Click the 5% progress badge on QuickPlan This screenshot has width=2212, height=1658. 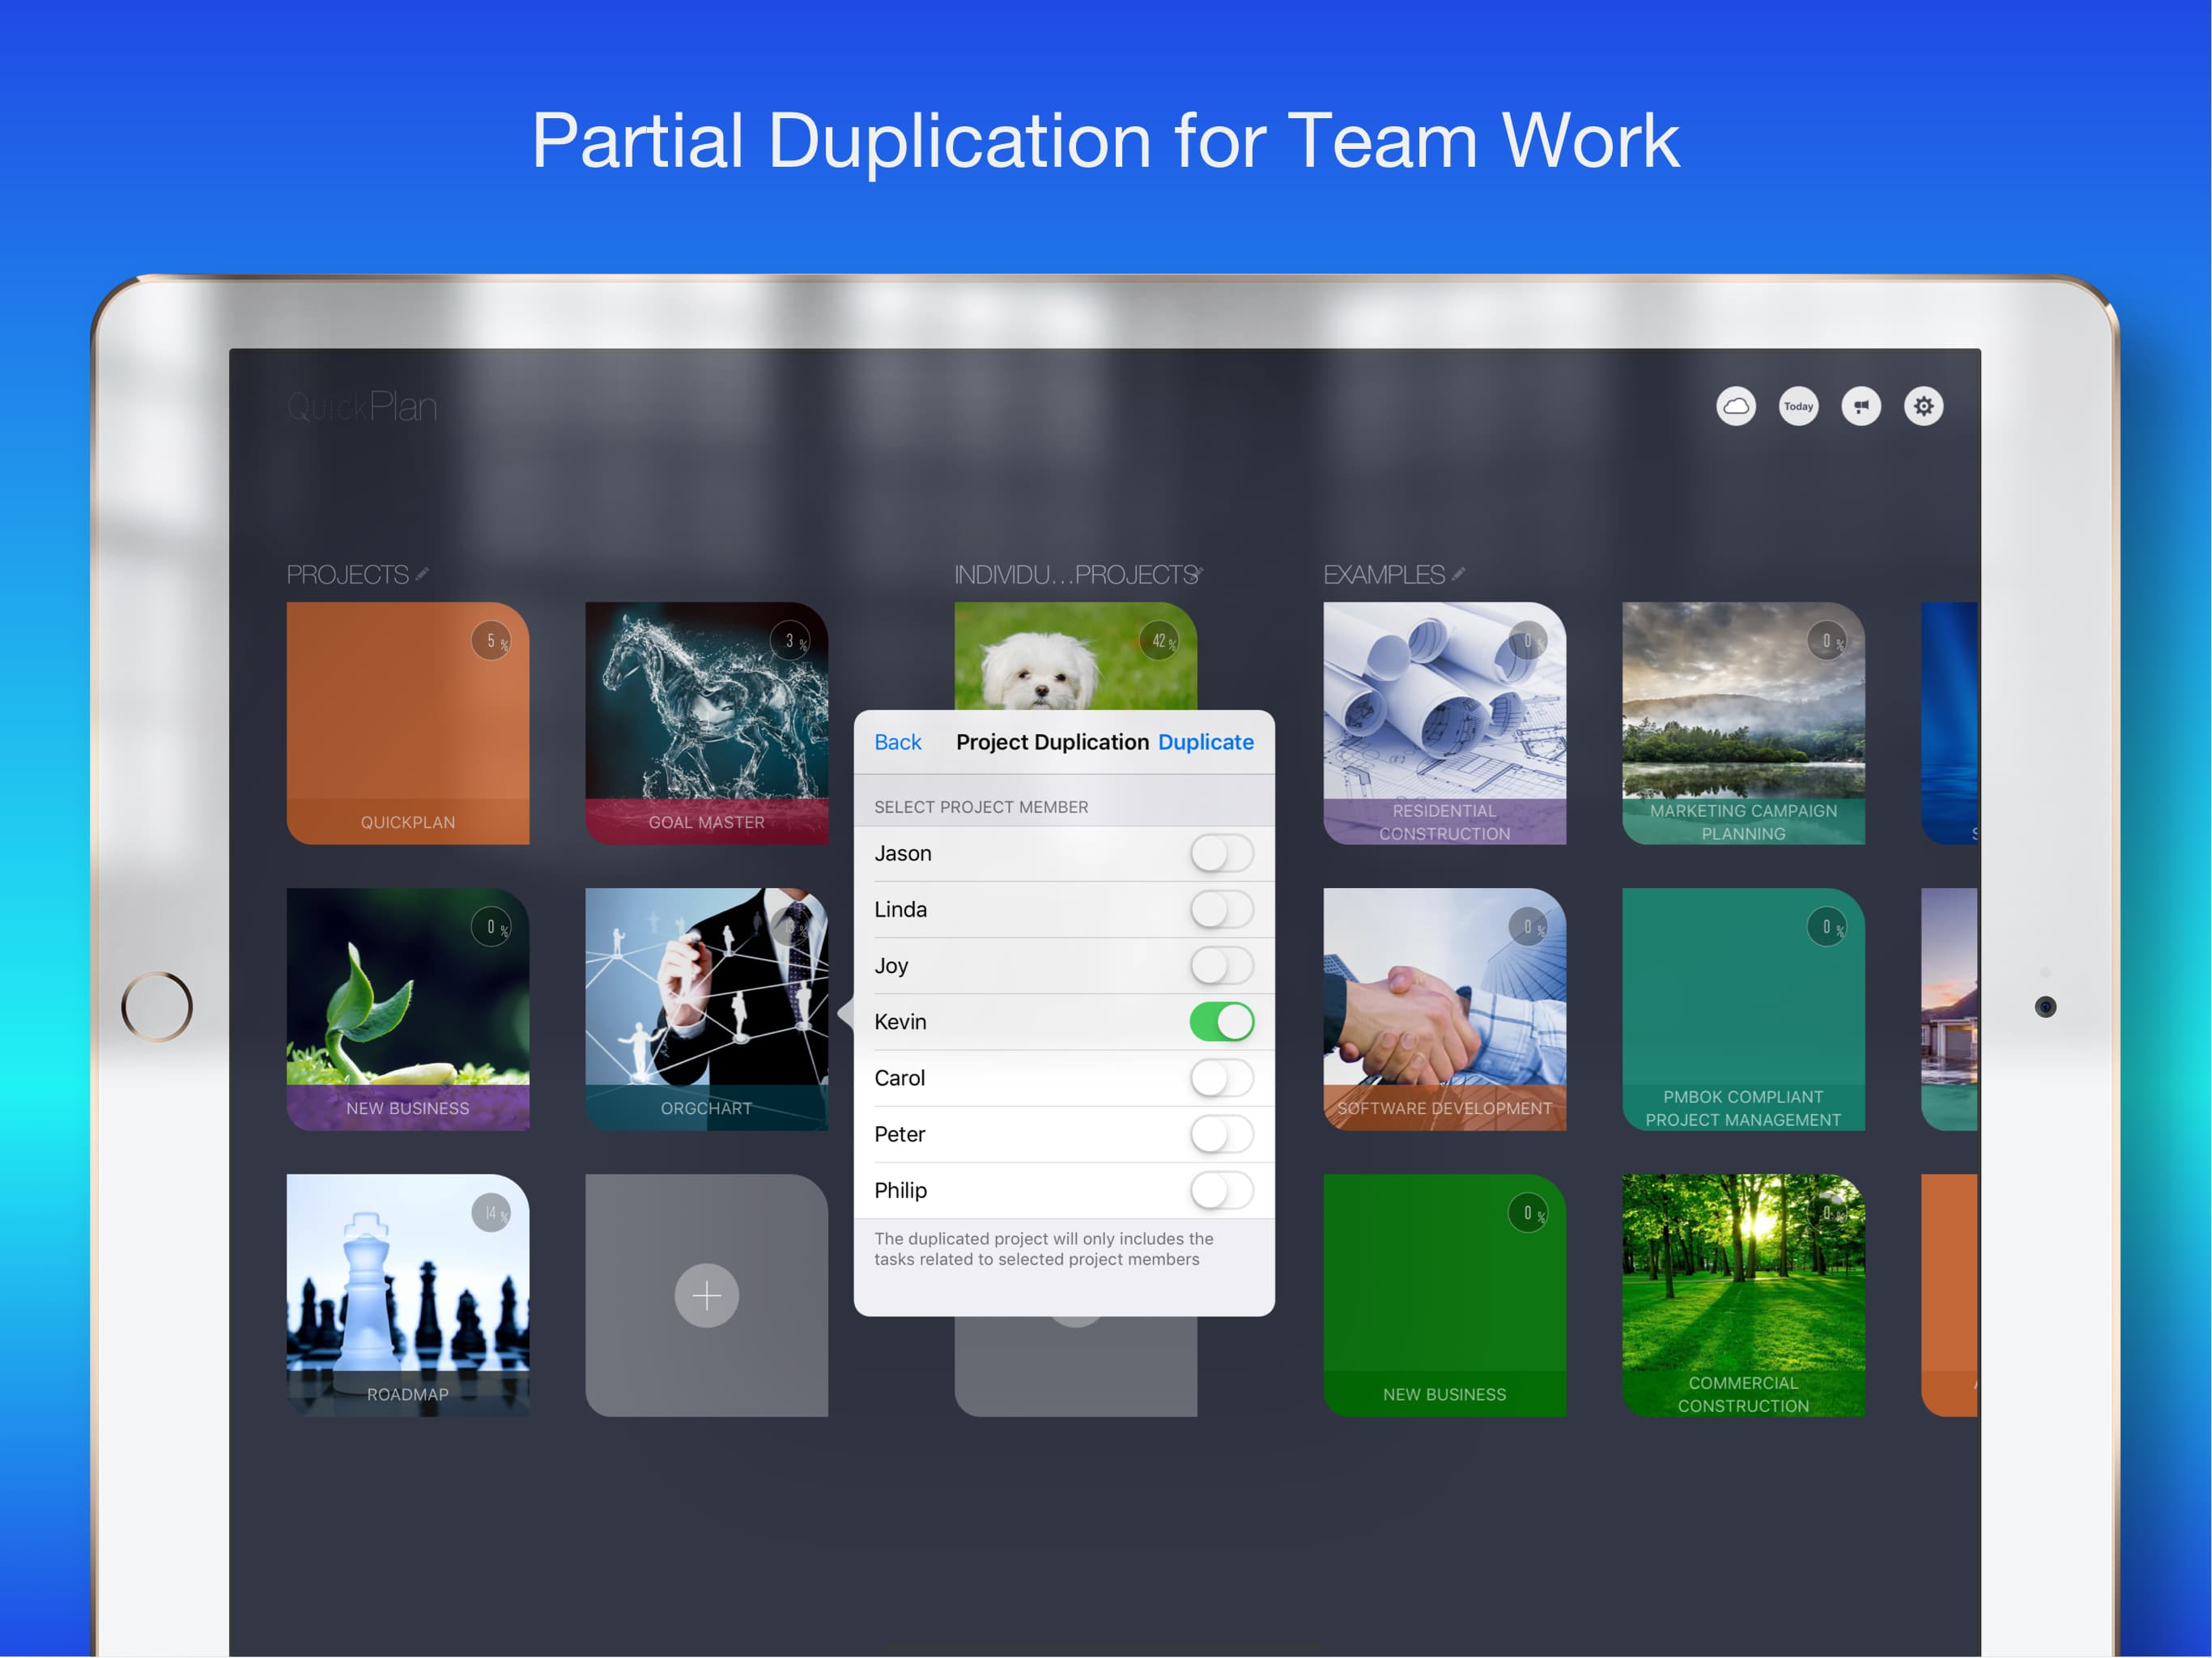point(491,641)
